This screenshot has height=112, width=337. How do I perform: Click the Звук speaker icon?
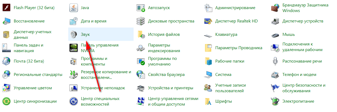pos(73,34)
